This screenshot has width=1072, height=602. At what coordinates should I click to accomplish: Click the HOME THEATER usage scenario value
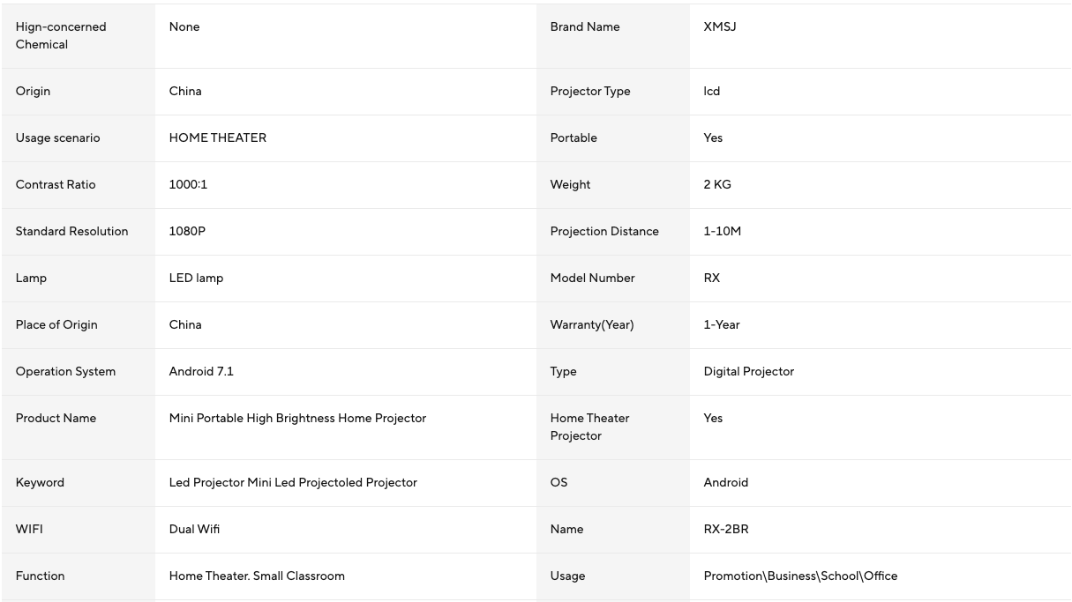[217, 137]
